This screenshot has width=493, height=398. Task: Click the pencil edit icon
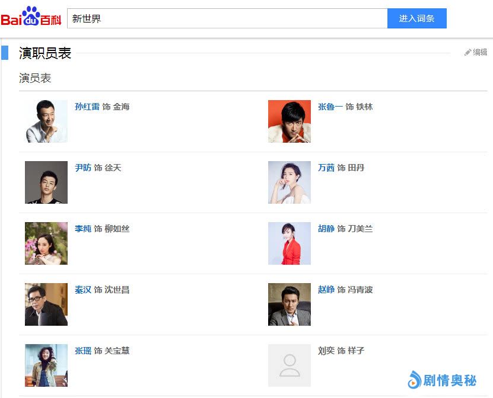(x=467, y=53)
